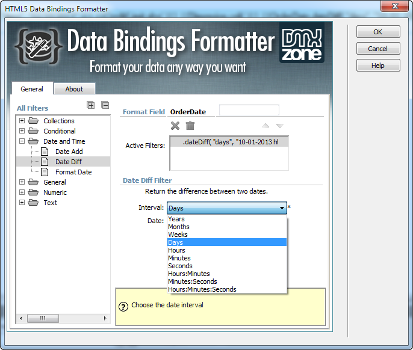Image resolution: width=413 pixels, height=350 pixels.
Task: Click the collapse all filters icon
Action: click(x=105, y=105)
